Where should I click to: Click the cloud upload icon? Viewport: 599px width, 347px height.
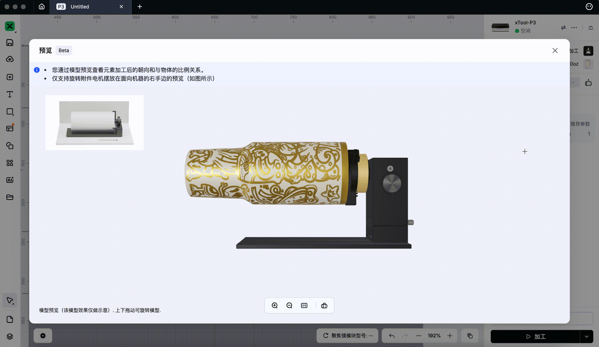click(10, 59)
